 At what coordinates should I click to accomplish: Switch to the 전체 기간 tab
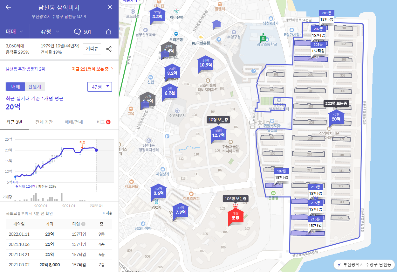click(x=44, y=122)
